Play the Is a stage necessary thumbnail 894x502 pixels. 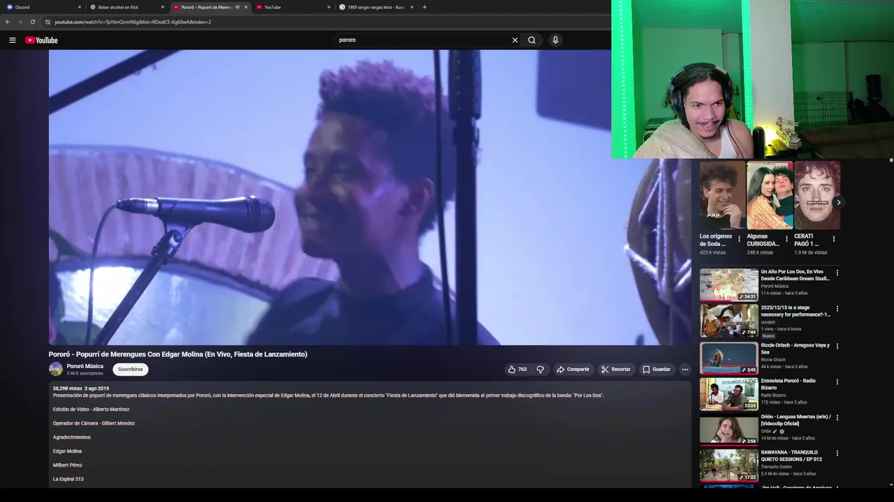[729, 321]
